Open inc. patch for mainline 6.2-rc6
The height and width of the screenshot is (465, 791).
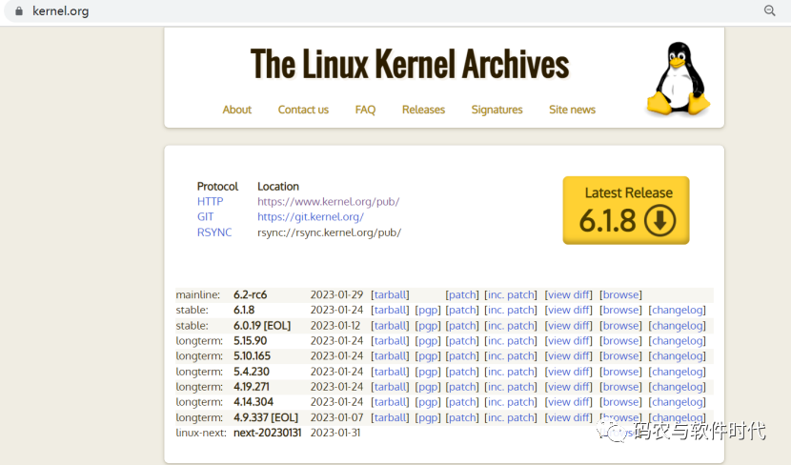[511, 294]
